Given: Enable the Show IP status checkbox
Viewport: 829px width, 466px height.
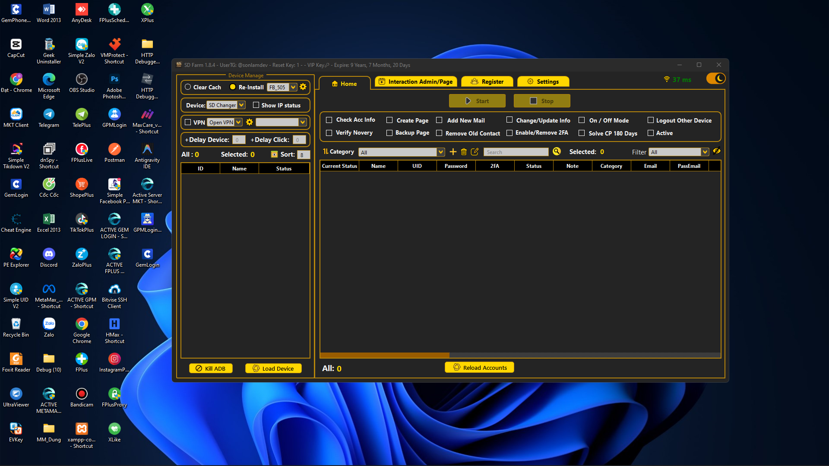Looking at the screenshot, I should [x=256, y=105].
